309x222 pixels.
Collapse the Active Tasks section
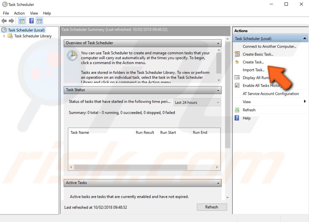(218, 183)
